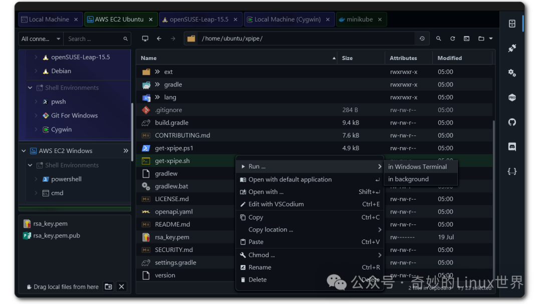Expand the powershell entry
541x304 pixels.
coord(36,179)
